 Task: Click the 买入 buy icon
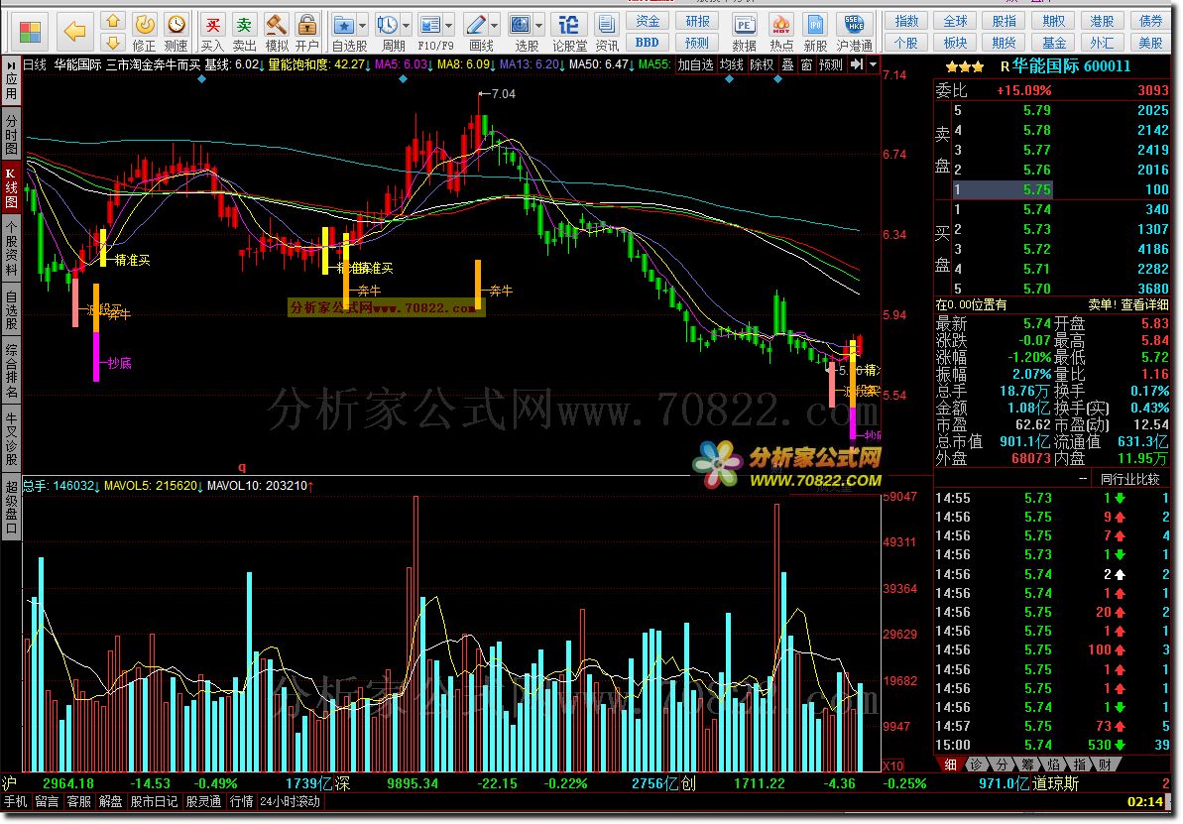(x=213, y=33)
